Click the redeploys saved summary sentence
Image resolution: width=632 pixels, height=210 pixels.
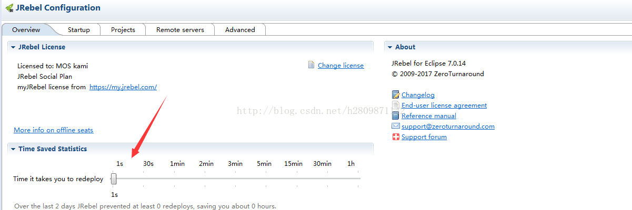pyautogui.click(x=145, y=206)
